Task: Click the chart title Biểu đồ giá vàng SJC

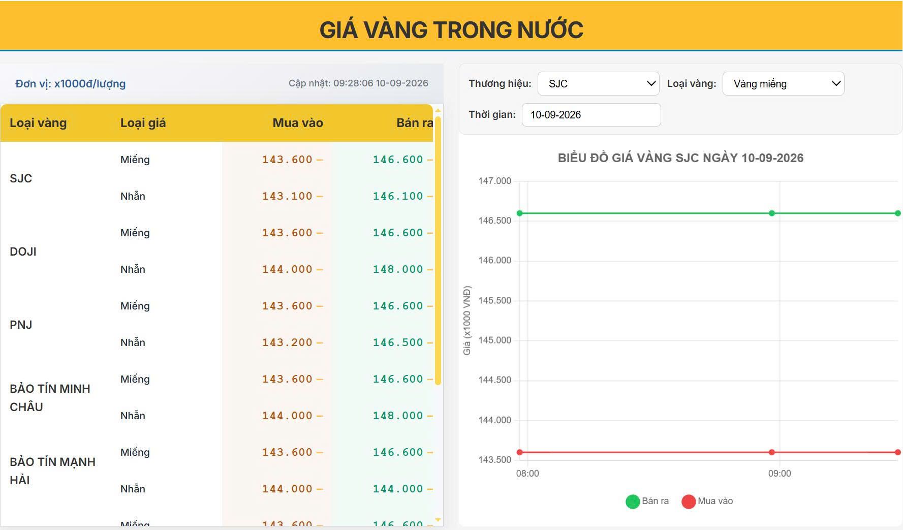Action: 680,158
